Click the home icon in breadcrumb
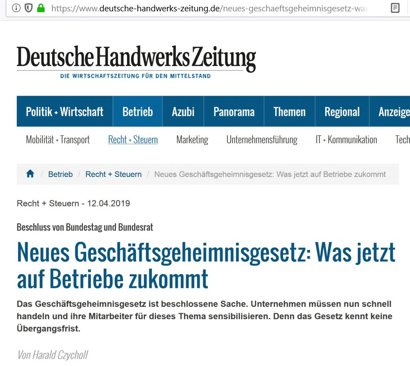The width and height of the screenshot is (410, 366). click(x=30, y=174)
